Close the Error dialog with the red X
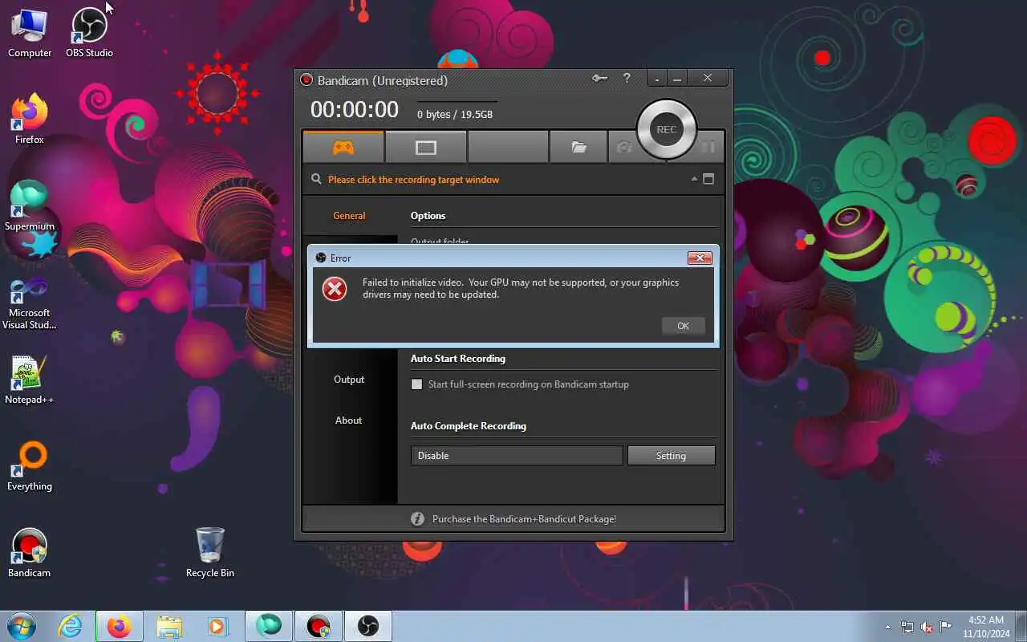The image size is (1027, 642). (700, 258)
